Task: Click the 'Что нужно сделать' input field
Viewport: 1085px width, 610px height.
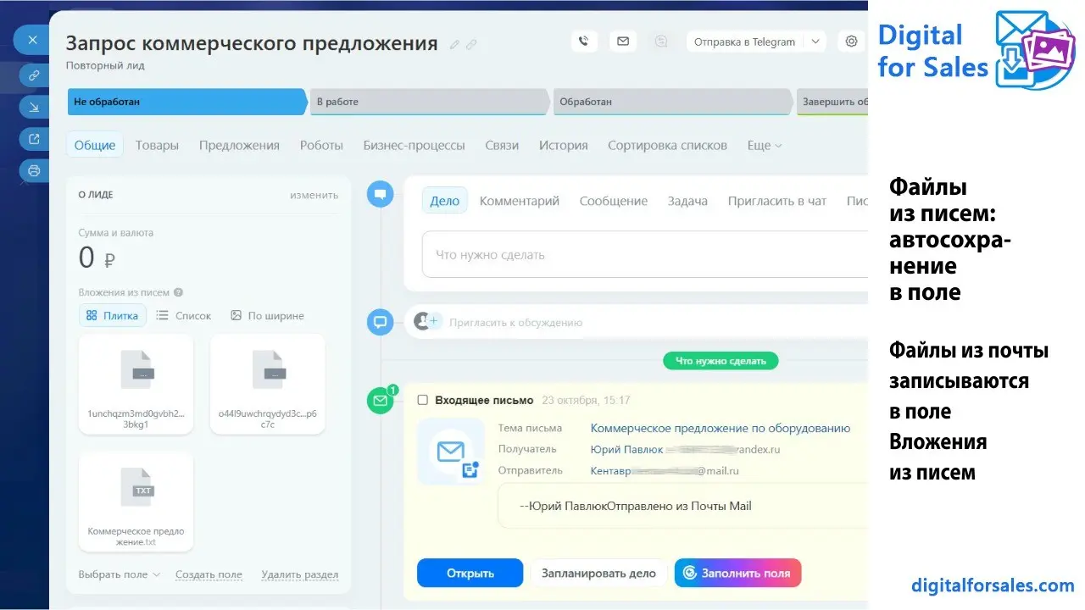Action: pyautogui.click(x=644, y=254)
